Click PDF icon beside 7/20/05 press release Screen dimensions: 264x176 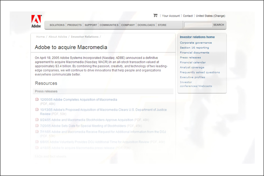point(37,126)
